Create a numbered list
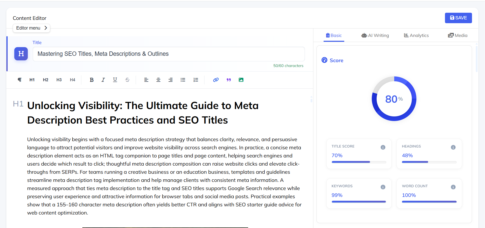The height and width of the screenshot is (228, 485). pos(196,80)
